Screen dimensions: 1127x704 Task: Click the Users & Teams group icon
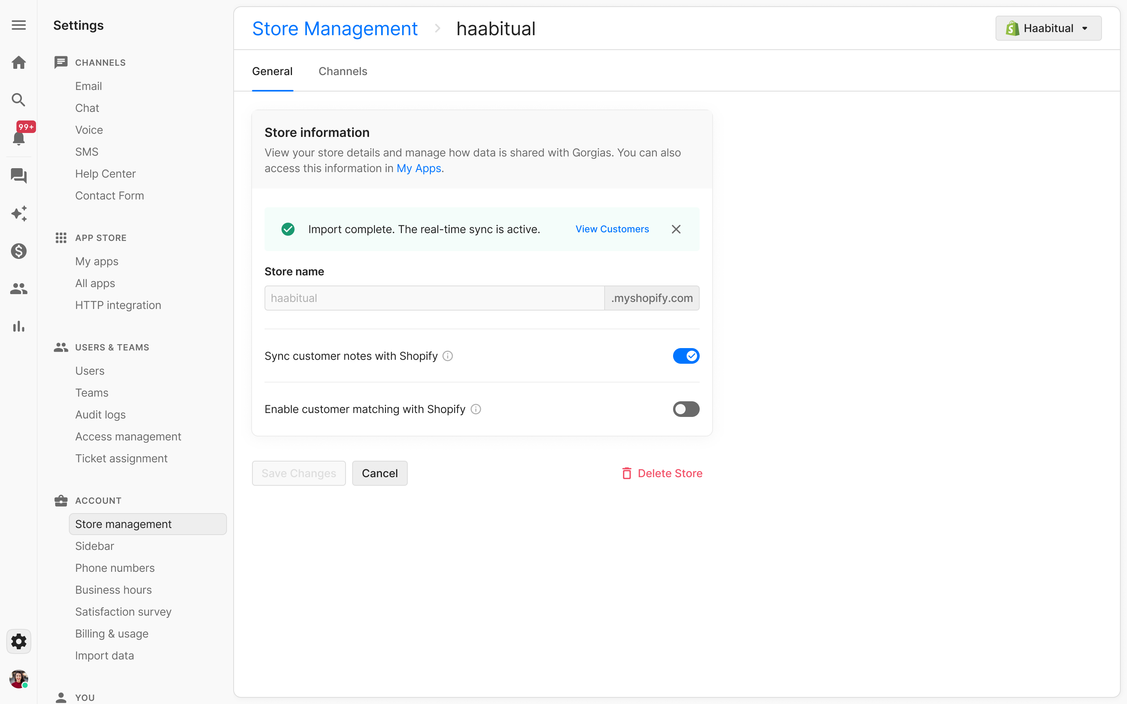[61, 347]
